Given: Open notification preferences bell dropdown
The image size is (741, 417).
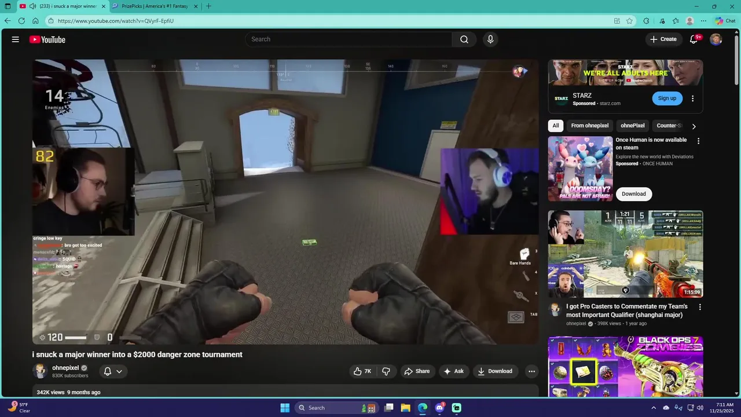Looking at the screenshot, I should (113, 371).
